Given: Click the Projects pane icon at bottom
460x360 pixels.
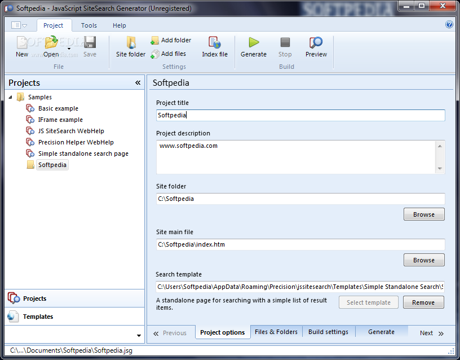Looking at the screenshot, I should (x=14, y=298).
